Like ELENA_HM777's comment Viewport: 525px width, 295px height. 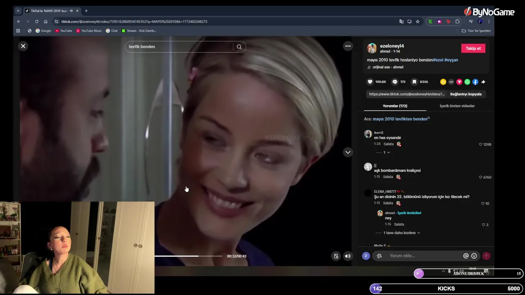483,203
